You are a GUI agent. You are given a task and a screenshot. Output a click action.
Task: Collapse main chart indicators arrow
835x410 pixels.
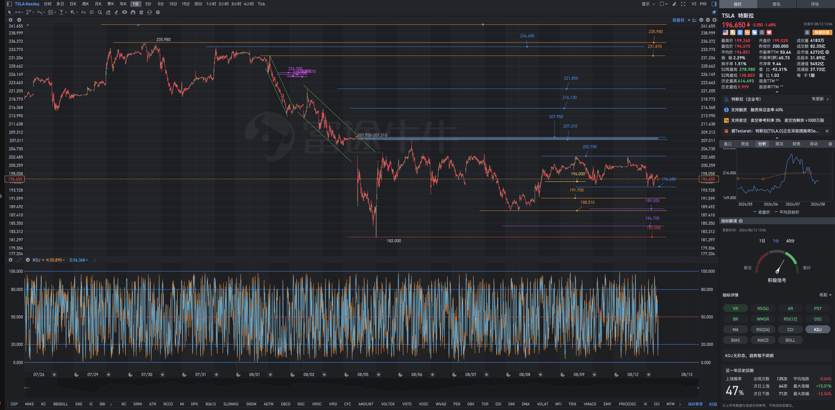19,20
